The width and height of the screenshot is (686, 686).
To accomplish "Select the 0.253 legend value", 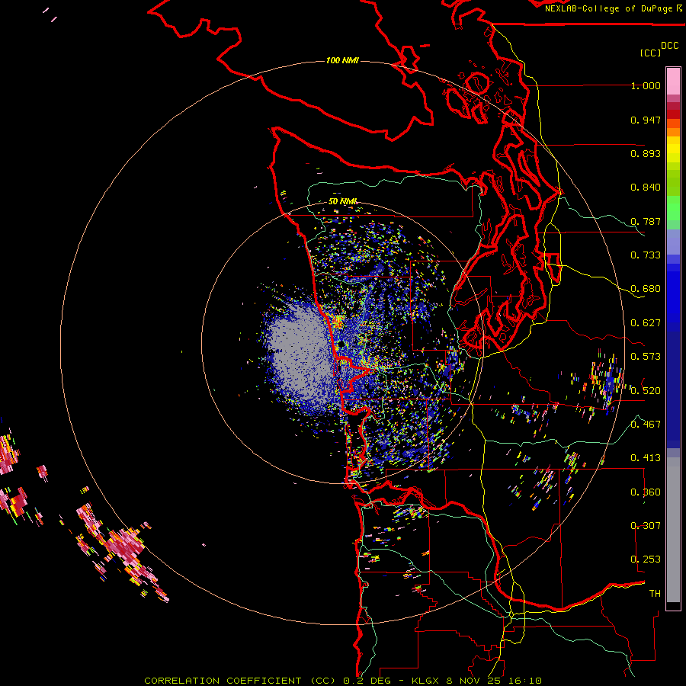I will point(646,559).
